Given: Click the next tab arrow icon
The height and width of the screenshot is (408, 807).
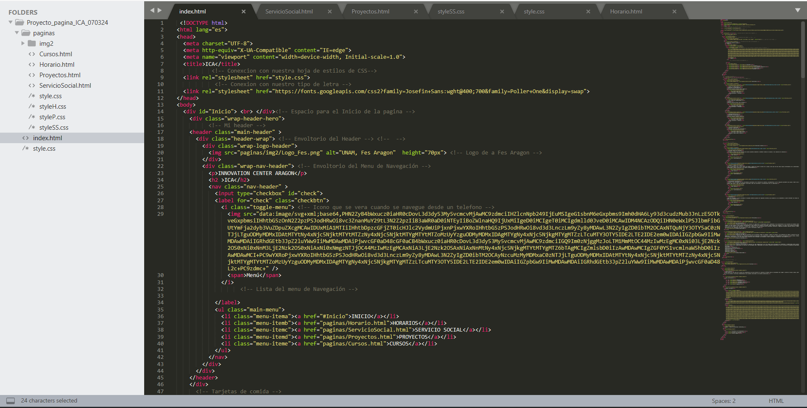Looking at the screenshot, I should click(x=160, y=10).
